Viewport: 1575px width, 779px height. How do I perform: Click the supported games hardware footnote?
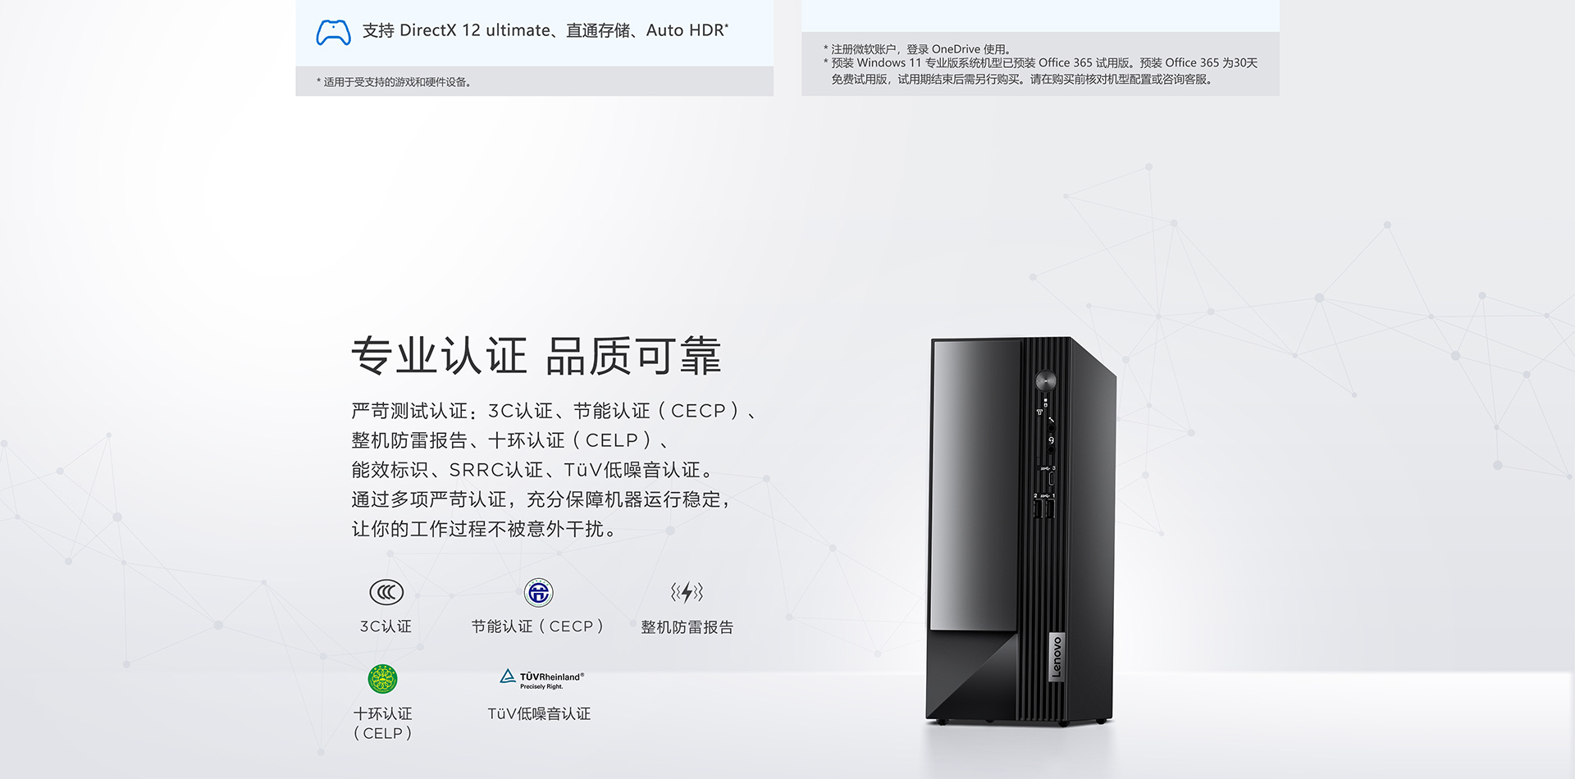[x=394, y=82]
